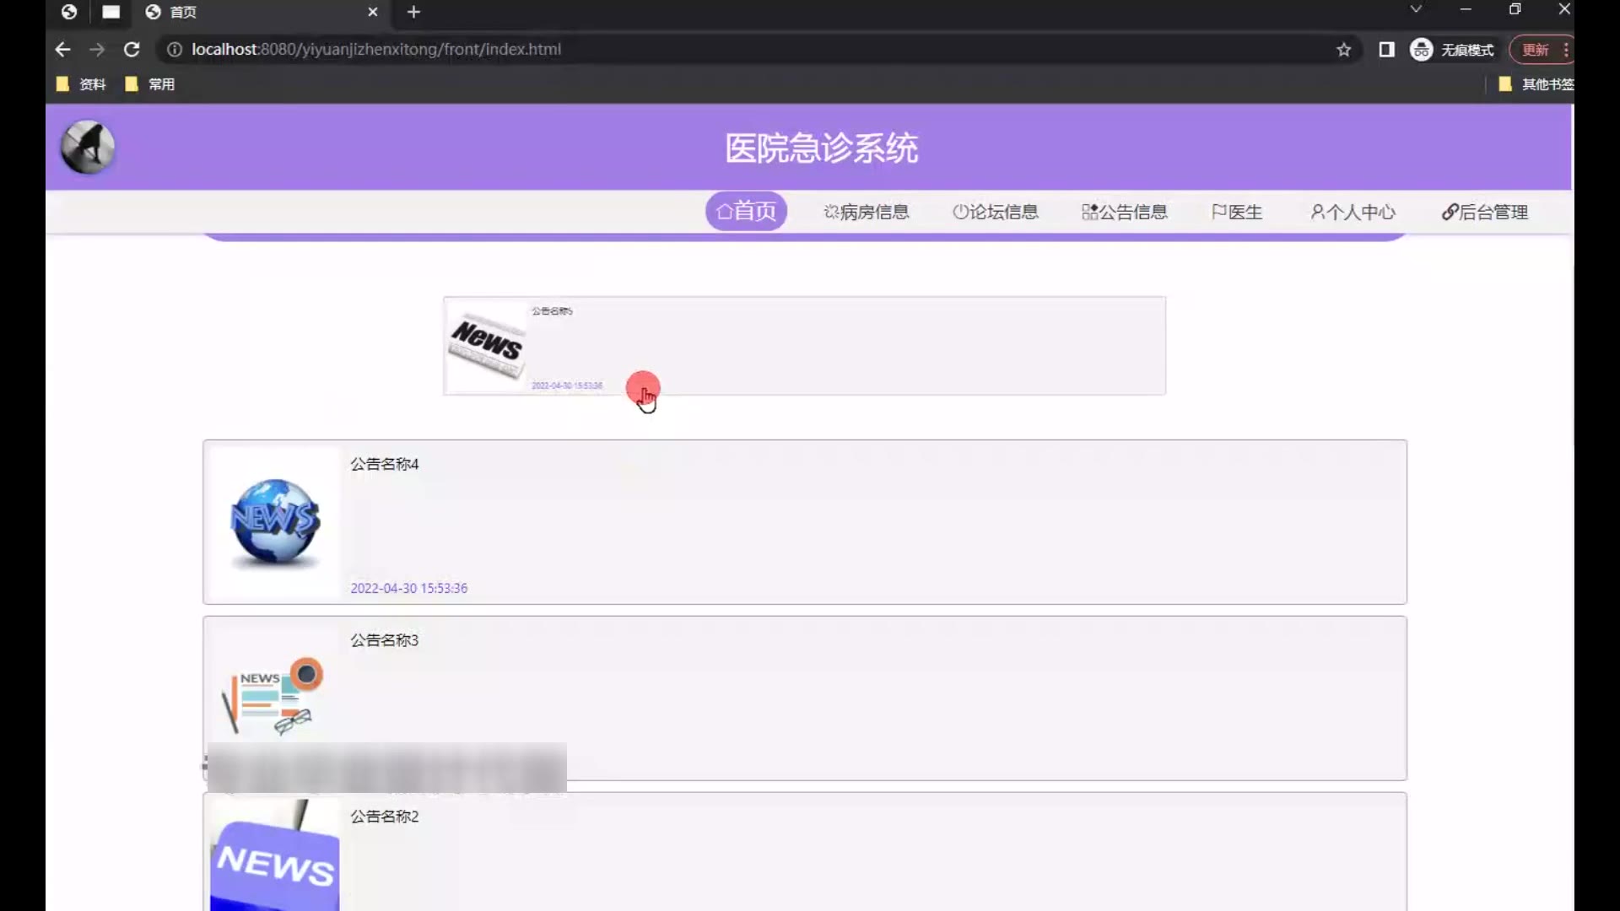The image size is (1620, 911).
Task: Open a new browser tab
Action: point(413,12)
